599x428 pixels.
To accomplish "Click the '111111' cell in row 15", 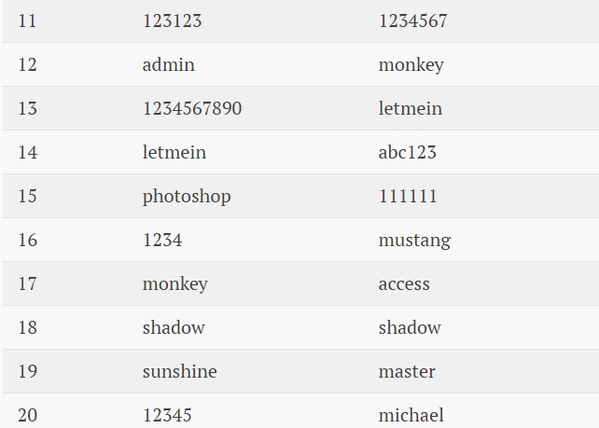I will [x=408, y=196].
